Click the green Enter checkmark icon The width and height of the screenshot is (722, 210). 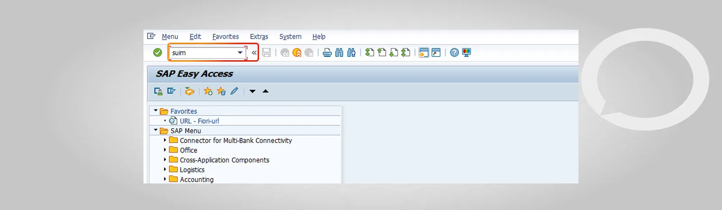pyautogui.click(x=157, y=53)
